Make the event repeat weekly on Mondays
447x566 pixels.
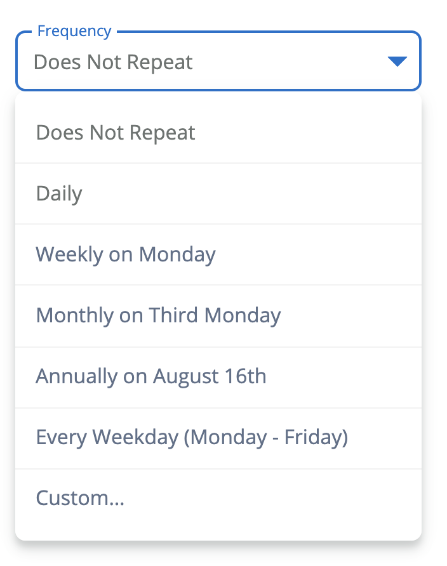click(x=126, y=254)
